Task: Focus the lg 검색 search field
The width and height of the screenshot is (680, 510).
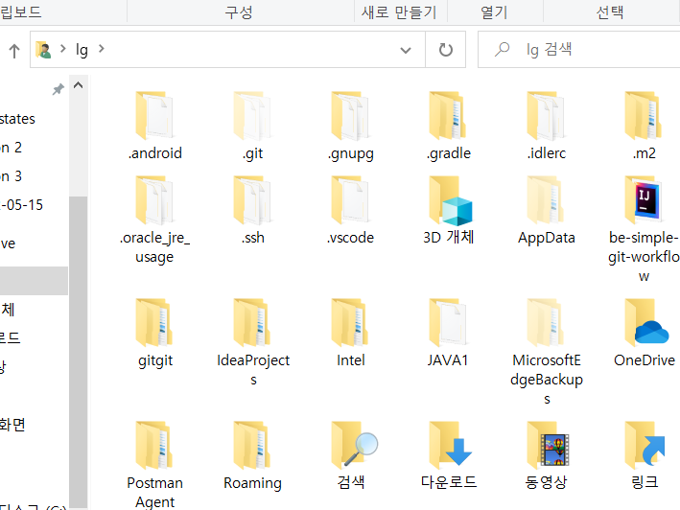Action: point(581,50)
